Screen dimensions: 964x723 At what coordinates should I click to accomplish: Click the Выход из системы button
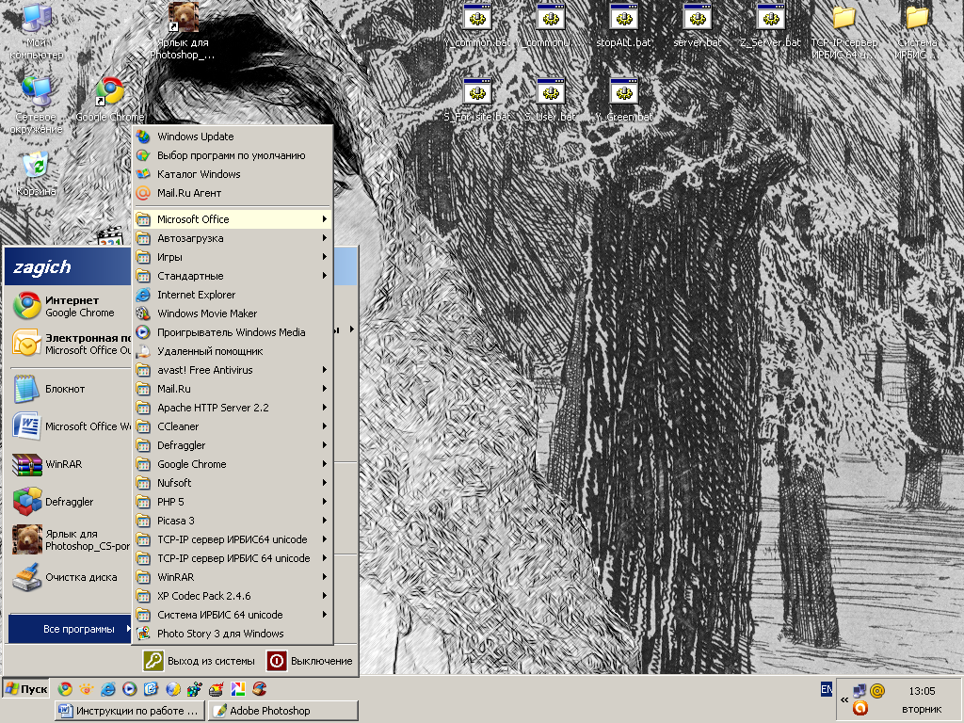pos(200,661)
